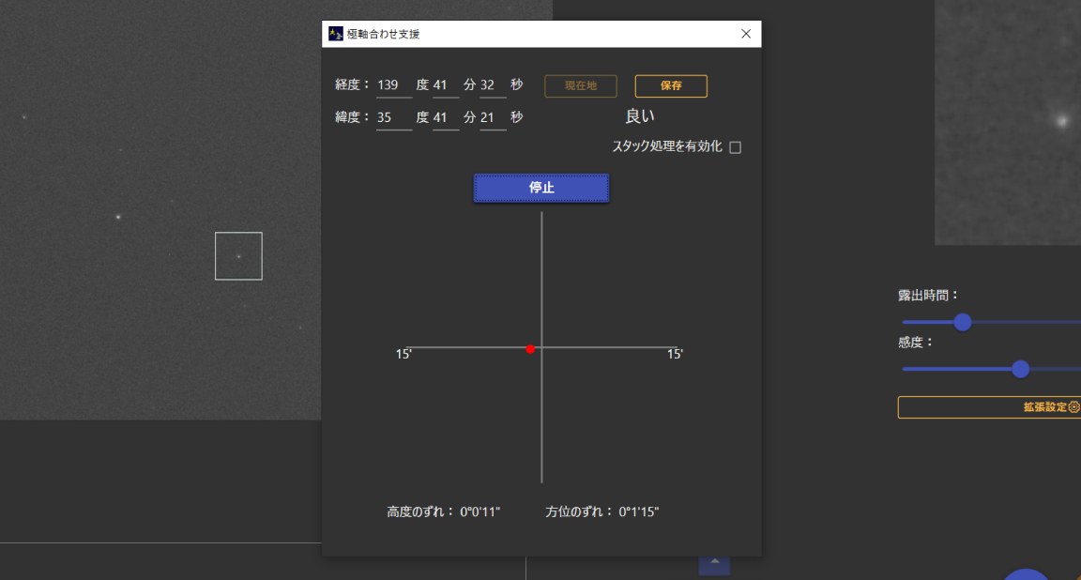Close the 極軸合わせ支援 dialog
The width and height of the screenshot is (1081, 580).
pyautogui.click(x=746, y=34)
